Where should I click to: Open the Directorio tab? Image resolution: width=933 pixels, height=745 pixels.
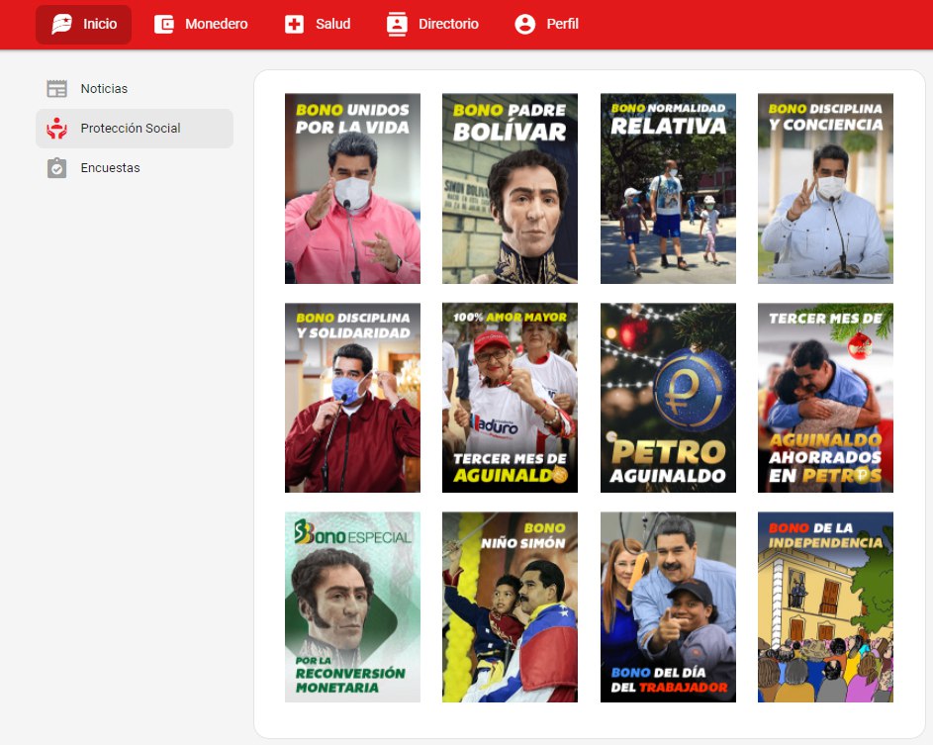(x=432, y=25)
